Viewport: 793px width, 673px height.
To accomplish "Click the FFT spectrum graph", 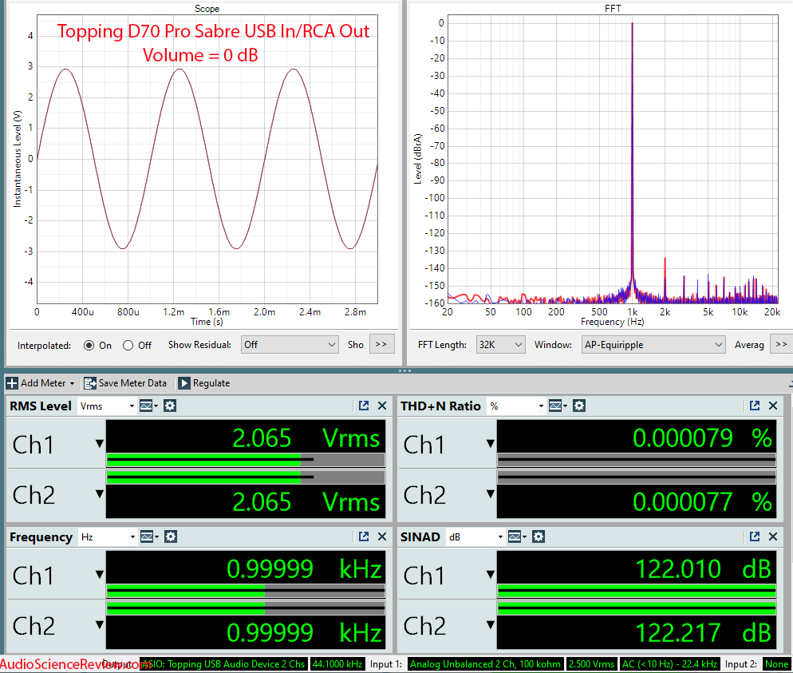I will pos(613,159).
